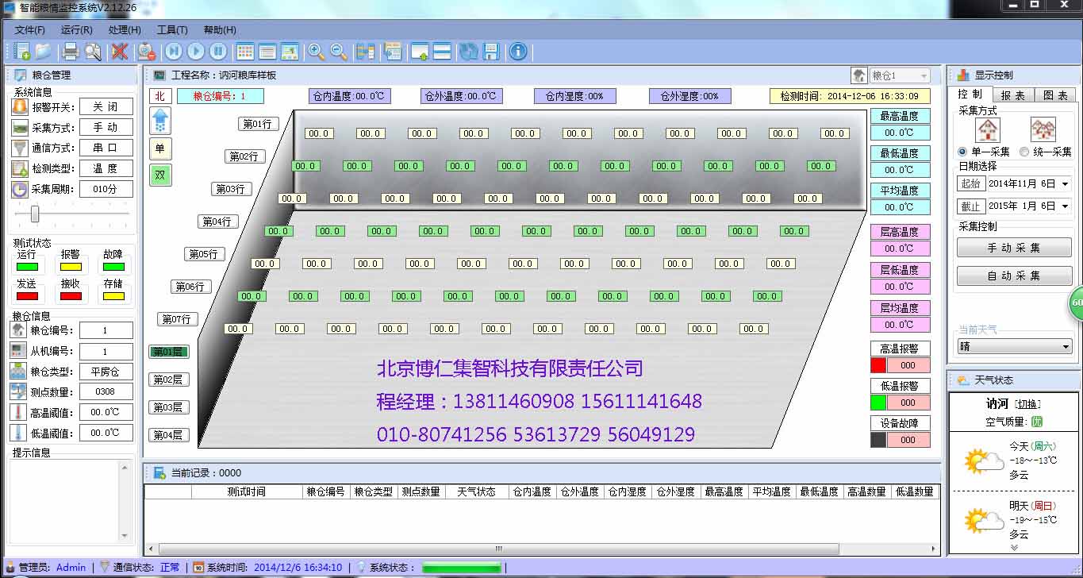1083x578 pixels.
Task: Click the single-house 单一采集 icon
Action: (987, 129)
